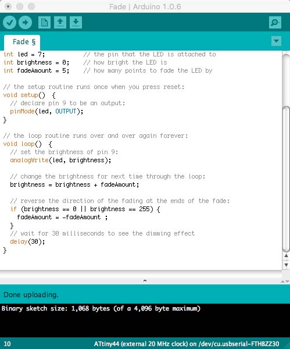Open the tab options dropdown arrow
This screenshot has width=290, height=349.
tap(276, 41)
